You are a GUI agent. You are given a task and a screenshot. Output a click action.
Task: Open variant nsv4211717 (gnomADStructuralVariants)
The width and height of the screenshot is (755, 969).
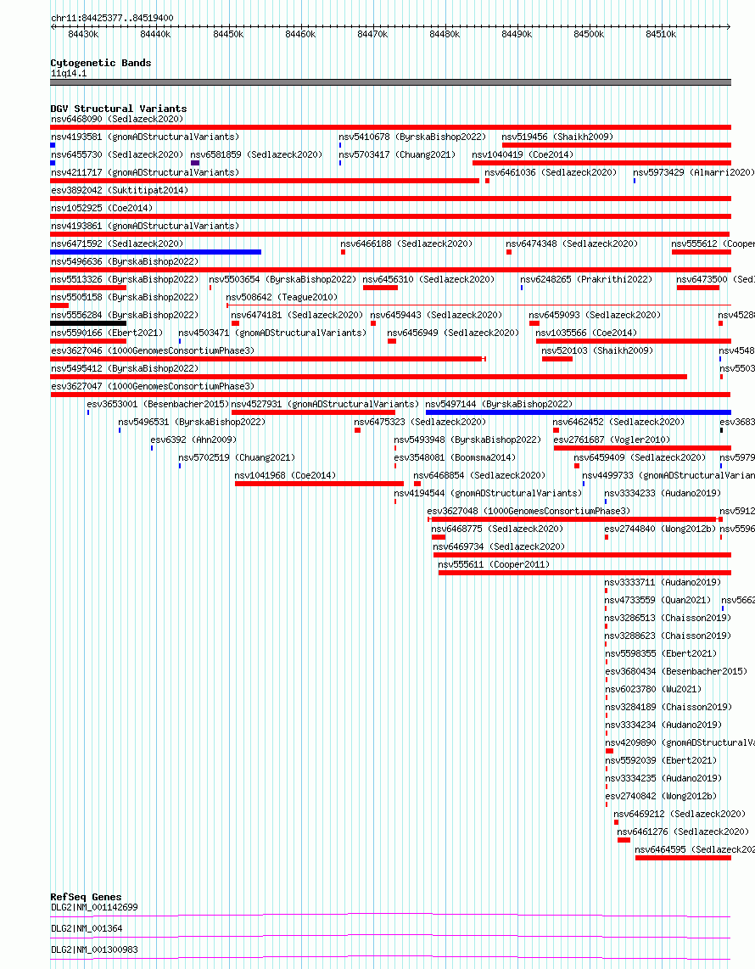[x=144, y=173]
